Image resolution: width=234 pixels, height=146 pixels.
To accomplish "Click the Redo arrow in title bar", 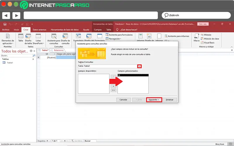I will point(16,24).
